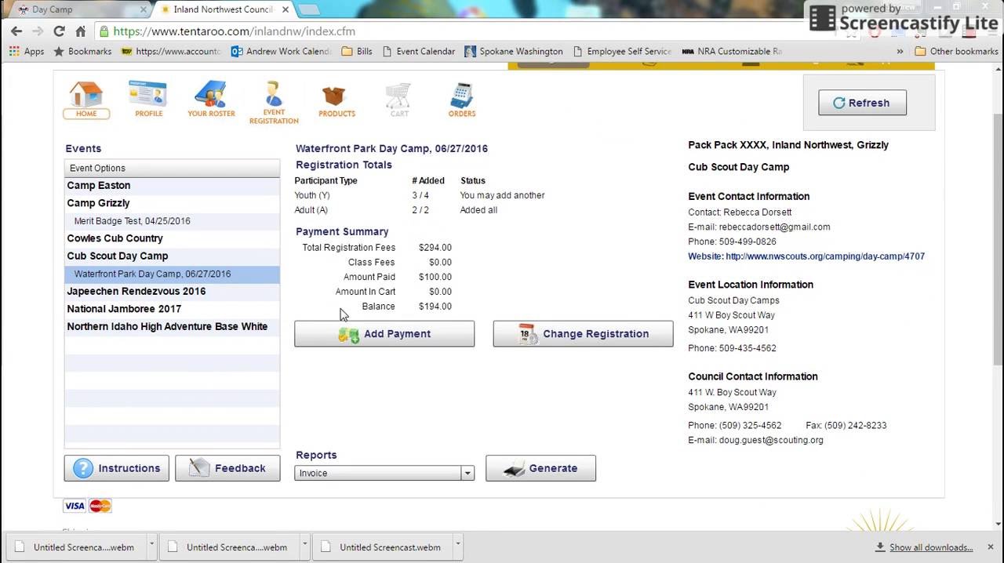Open the Cart icon

pyautogui.click(x=399, y=100)
